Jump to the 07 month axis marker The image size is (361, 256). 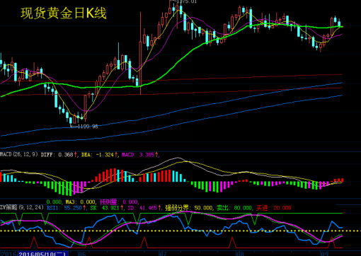click(x=162, y=254)
